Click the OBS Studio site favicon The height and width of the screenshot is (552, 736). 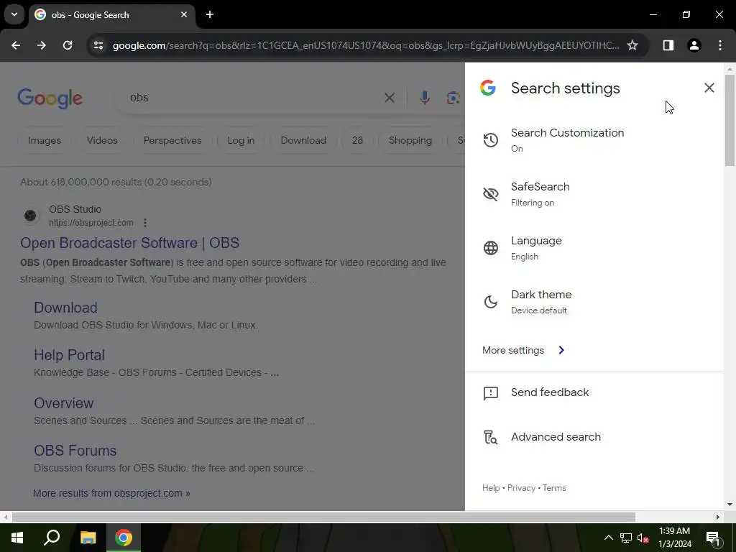point(30,216)
